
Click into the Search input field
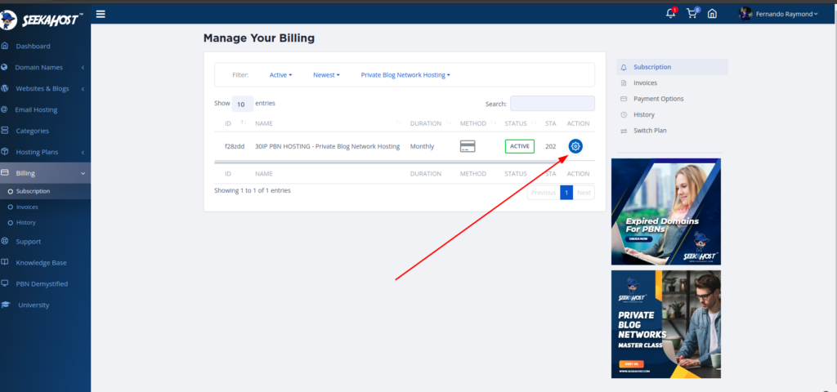[553, 104]
